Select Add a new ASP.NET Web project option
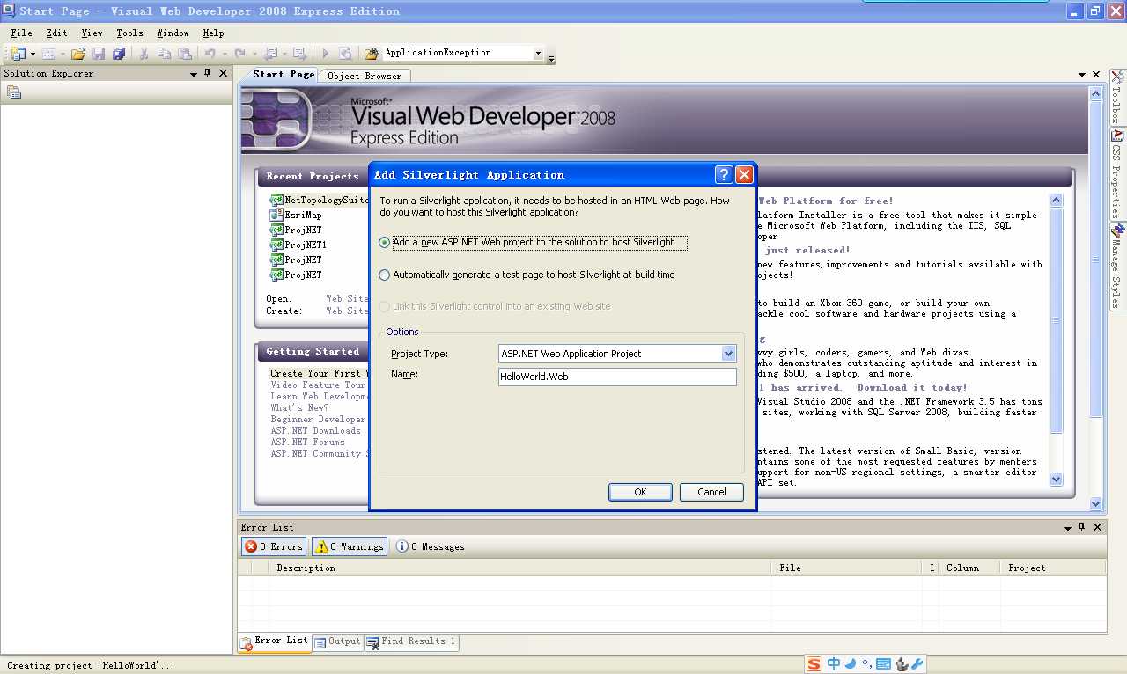This screenshot has height=674, width=1127. pyautogui.click(x=533, y=242)
